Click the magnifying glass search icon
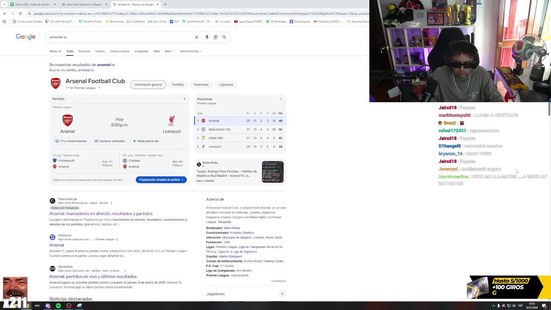The width and height of the screenshot is (551, 310). (224, 37)
